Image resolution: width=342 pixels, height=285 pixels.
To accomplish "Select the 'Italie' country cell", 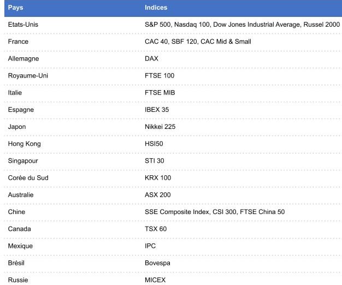I will click(x=15, y=93).
